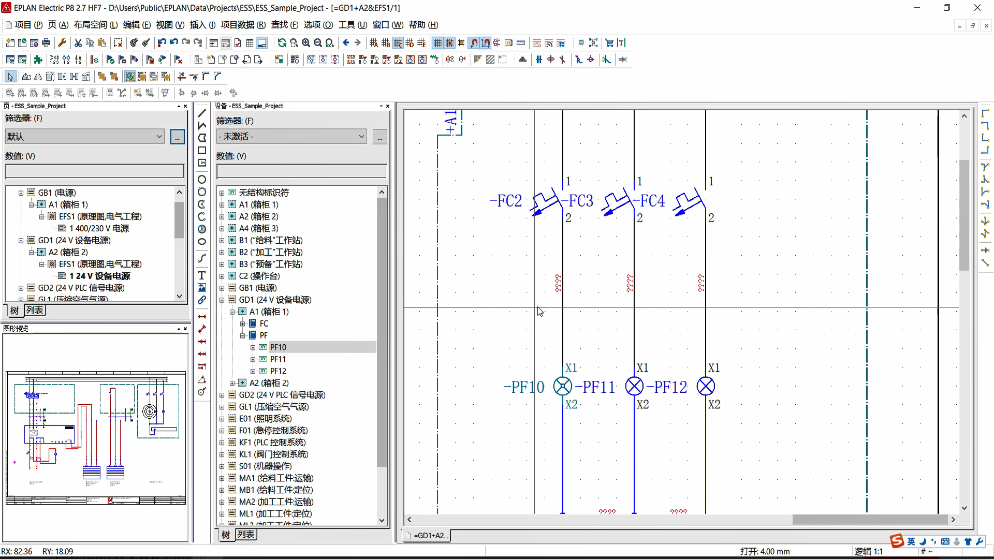Image resolution: width=994 pixels, height=559 pixels.
Task: Select page 1 24 V 设备电源 in tree
Action: tap(99, 276)
